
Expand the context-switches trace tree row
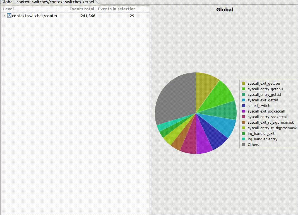coord(4,16)
